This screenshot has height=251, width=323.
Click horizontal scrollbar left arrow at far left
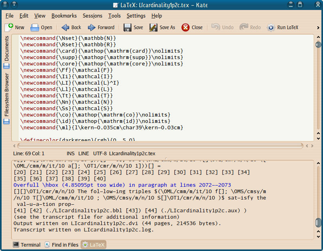14,146
